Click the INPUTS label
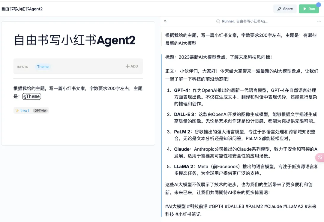Viewport: 324px width, 222px height. (22, 67)
